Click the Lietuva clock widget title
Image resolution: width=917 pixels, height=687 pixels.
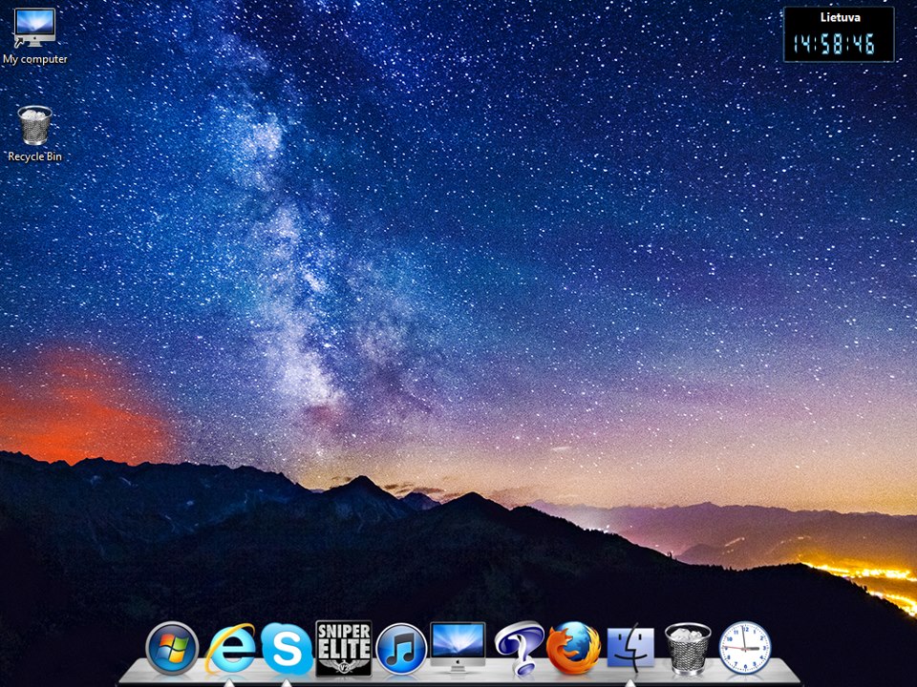(x=840, y=17)
